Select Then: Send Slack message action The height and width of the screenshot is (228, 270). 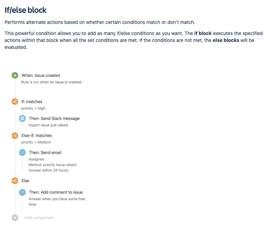(x=54, y=119)
